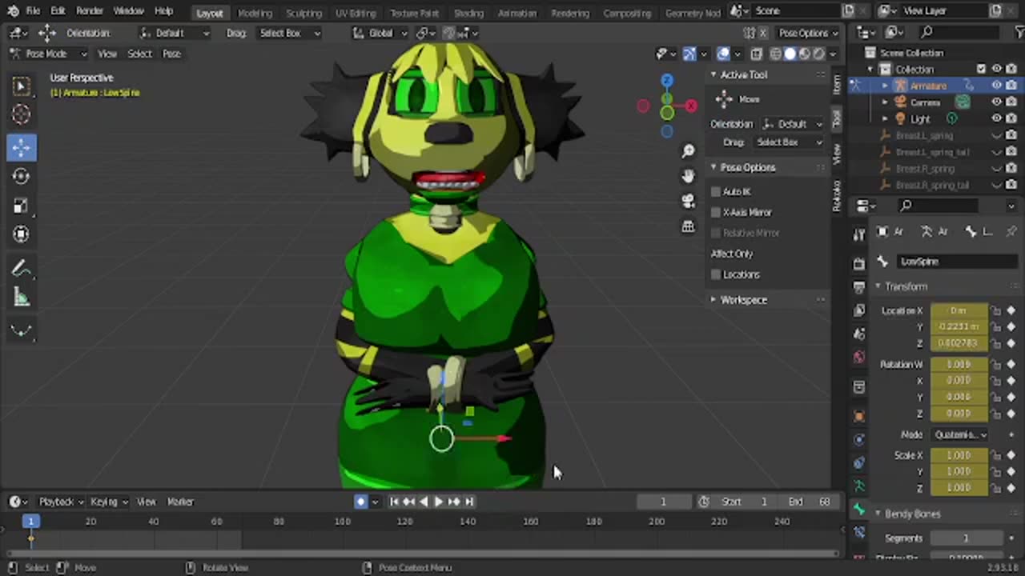Open Pose Options dropdown in header

[x=808, y=33]
